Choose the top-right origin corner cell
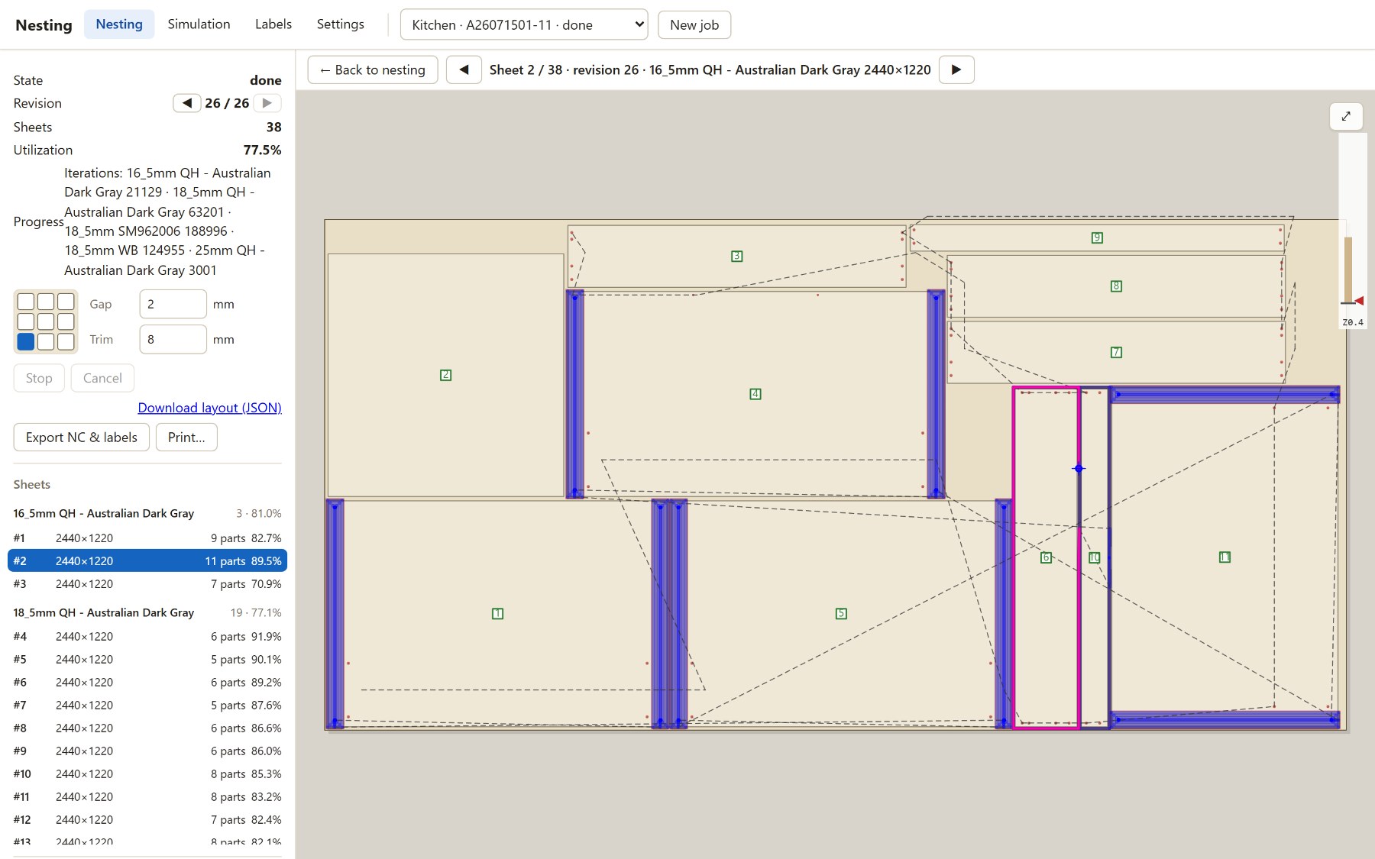 click(x=66, y=302)
